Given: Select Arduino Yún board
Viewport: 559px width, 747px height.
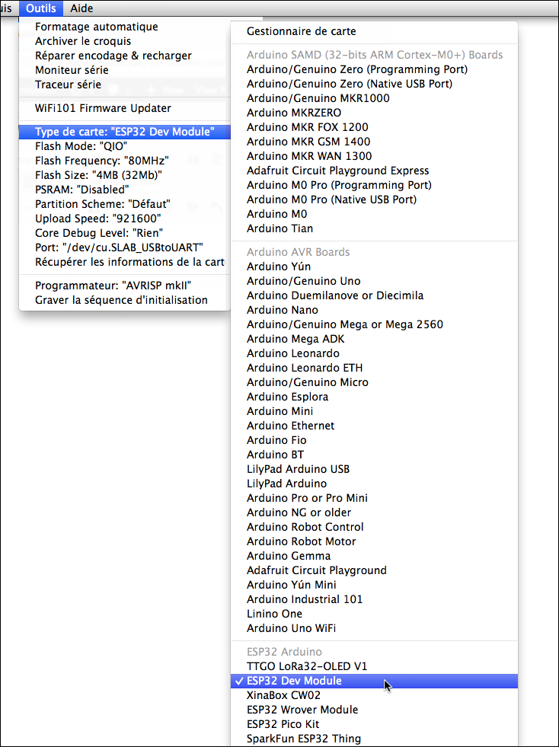Looking at the screenshot, I should [374, 267].
